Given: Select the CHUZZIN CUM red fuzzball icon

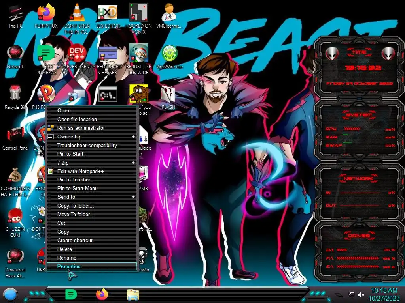Looking at the screenshot, I should click(x=15, y=223).
